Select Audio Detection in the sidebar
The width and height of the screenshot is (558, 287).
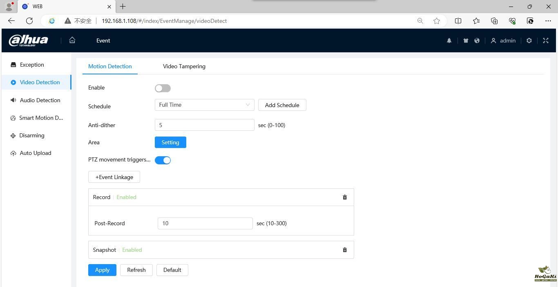pos(40,100)
